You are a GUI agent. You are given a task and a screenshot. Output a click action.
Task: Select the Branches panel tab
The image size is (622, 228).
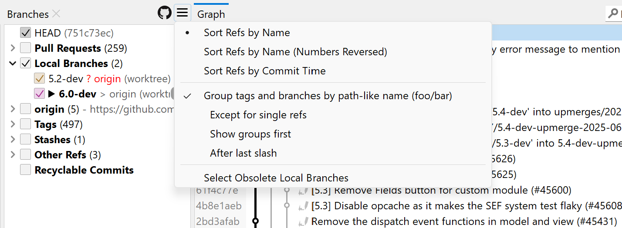point(28,14)
